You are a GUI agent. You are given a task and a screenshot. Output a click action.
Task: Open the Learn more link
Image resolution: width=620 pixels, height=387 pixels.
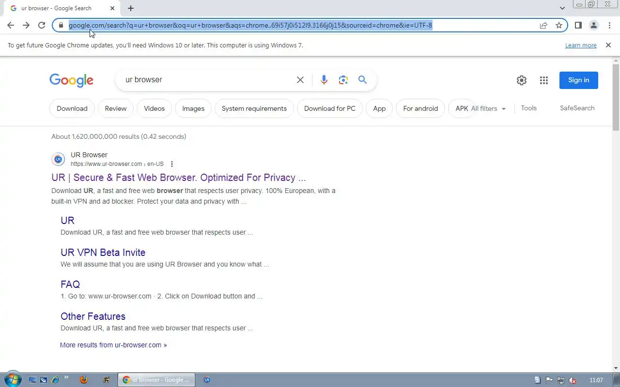581,45
